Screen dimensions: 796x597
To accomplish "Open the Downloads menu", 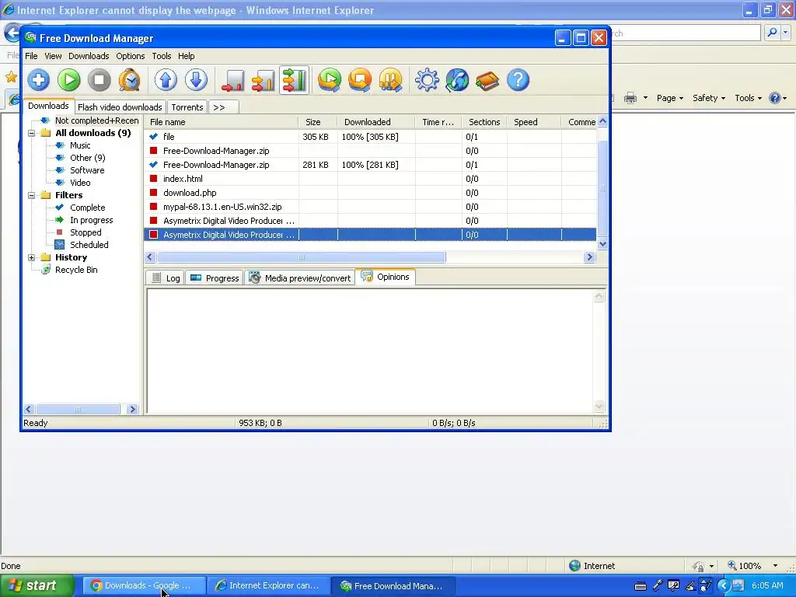I will tap(89, 56).
